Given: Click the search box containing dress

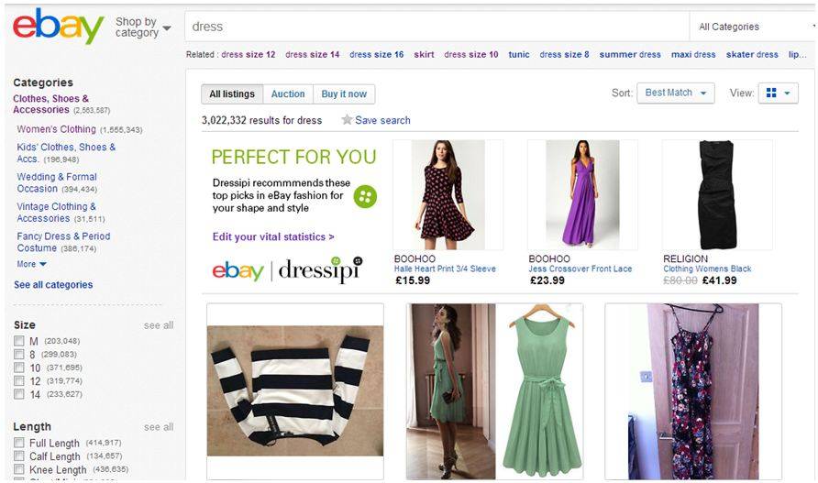Looking at the screenshot, I should tap(437, 27).
